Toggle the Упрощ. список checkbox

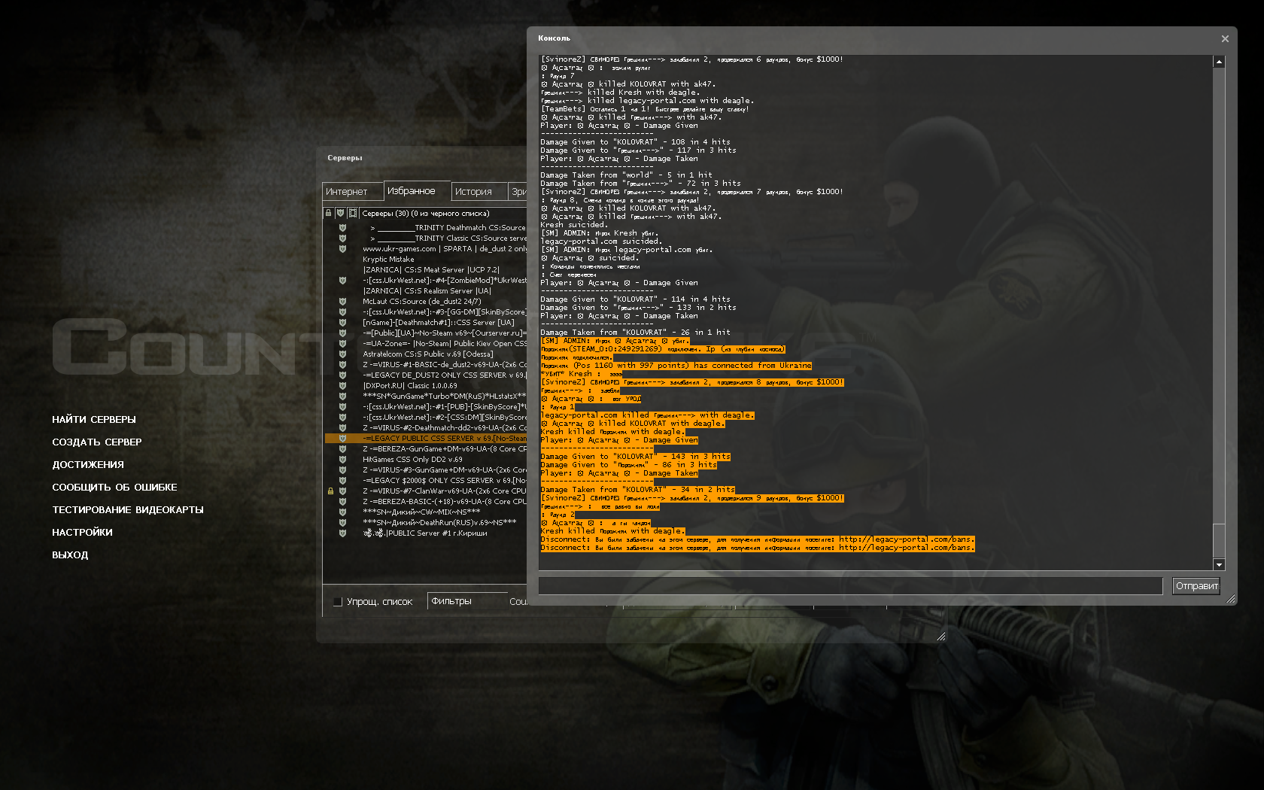click(338, 602)
